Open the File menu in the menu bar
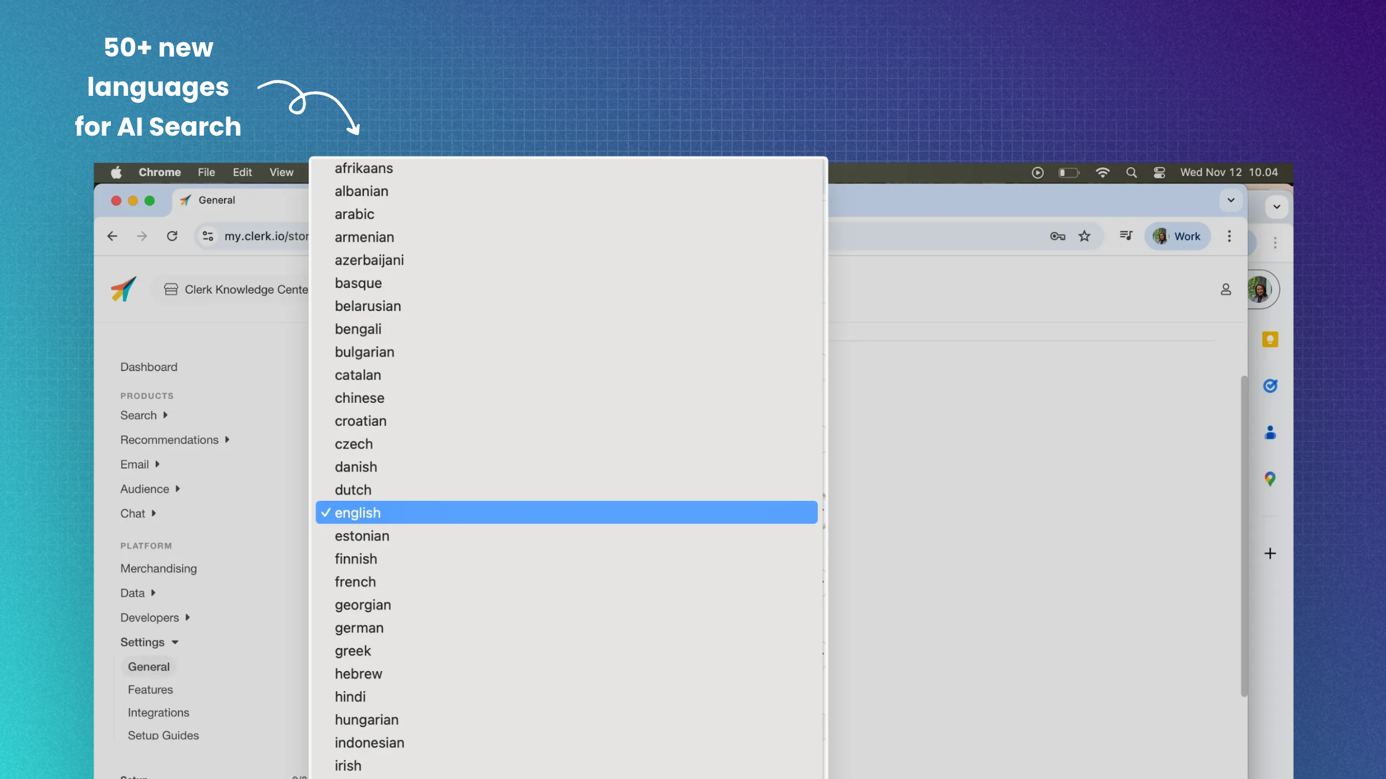This screenshot has width=1386, height=779. 206,172
